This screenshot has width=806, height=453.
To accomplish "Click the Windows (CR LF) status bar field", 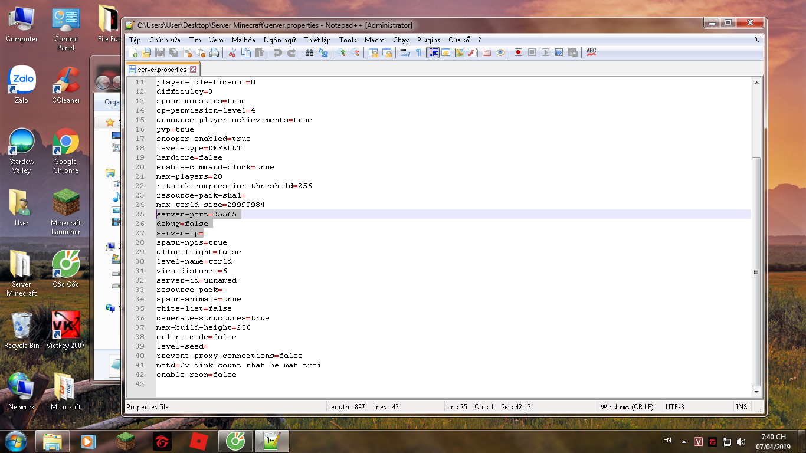I will point(629,407).
